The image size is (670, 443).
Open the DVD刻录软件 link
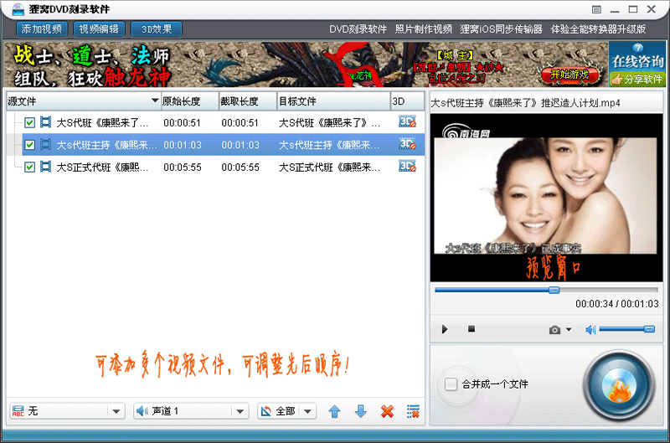358,29
